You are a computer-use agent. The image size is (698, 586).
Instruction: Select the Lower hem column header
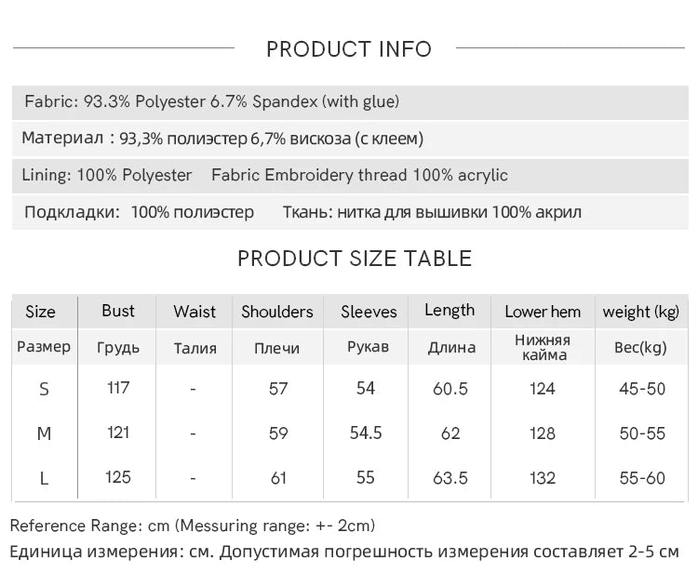pos(543,312)
